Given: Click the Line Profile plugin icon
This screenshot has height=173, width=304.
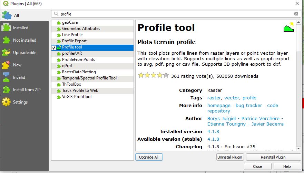Looking at the screenshot, I should [59, 35].
